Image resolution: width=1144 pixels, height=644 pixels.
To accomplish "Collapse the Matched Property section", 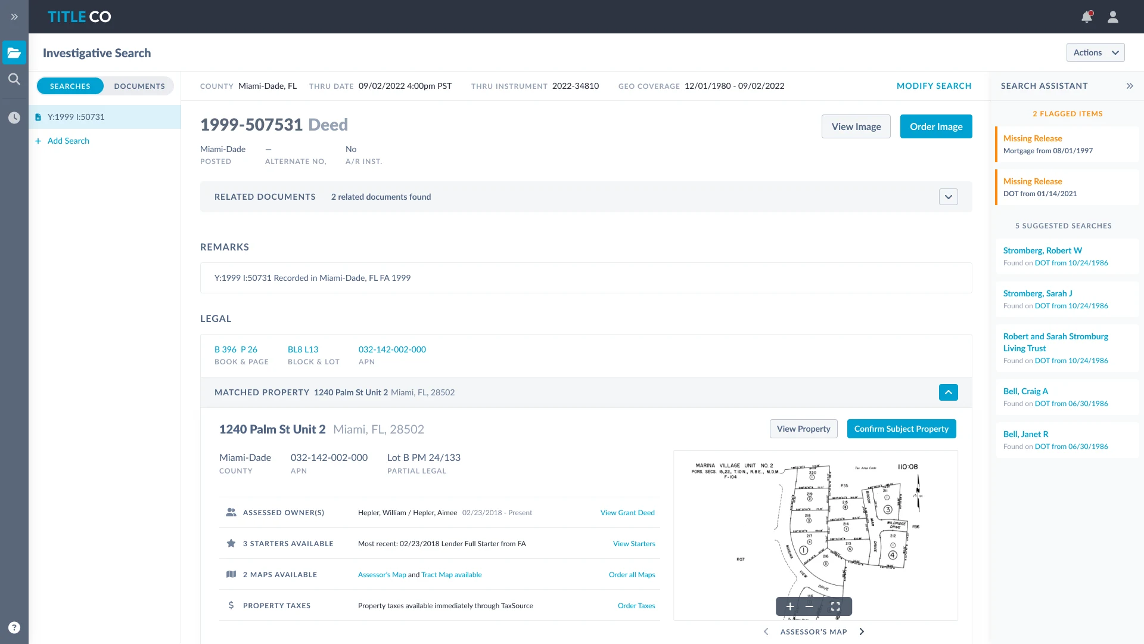I will click(x=949, y=392).
